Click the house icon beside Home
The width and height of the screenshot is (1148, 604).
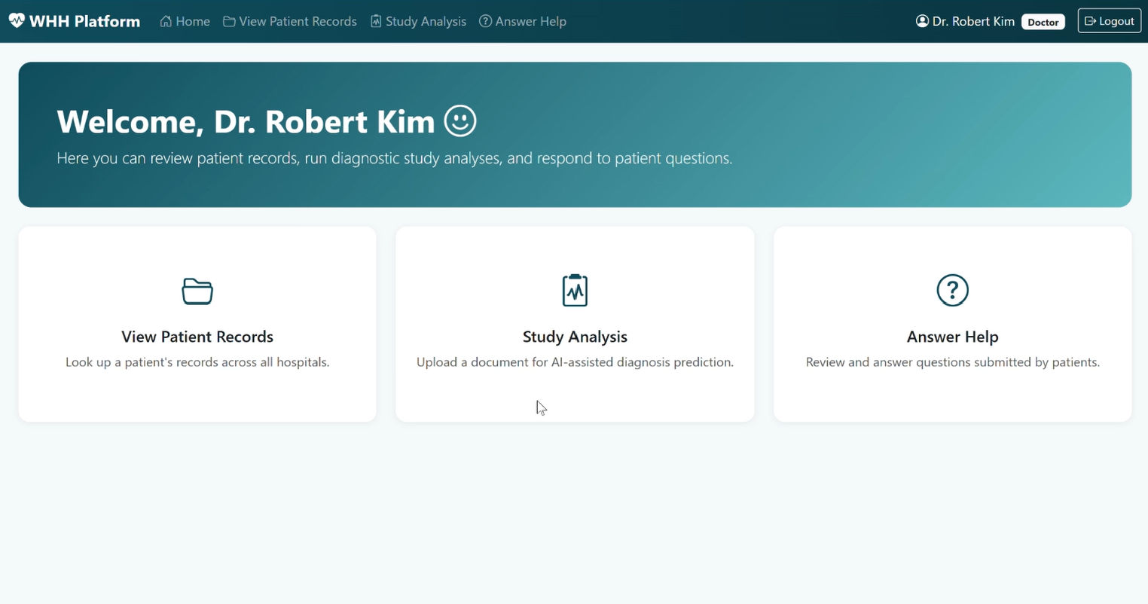pos(166,21)
